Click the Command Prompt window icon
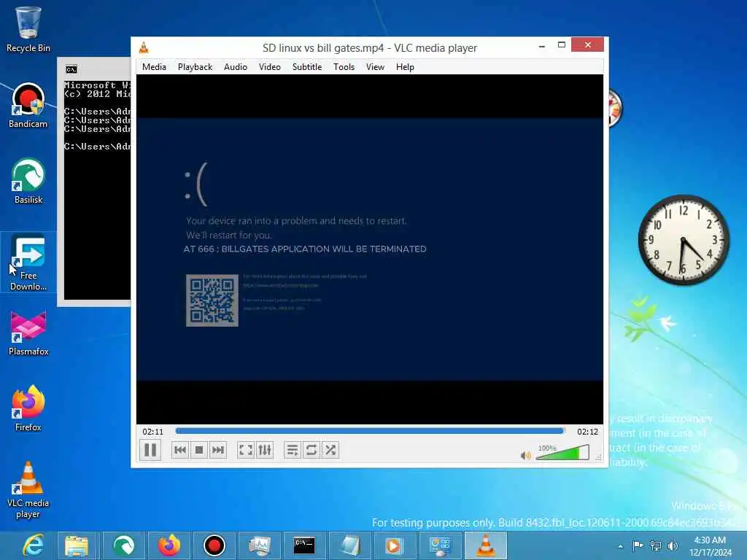 (71, 69)
